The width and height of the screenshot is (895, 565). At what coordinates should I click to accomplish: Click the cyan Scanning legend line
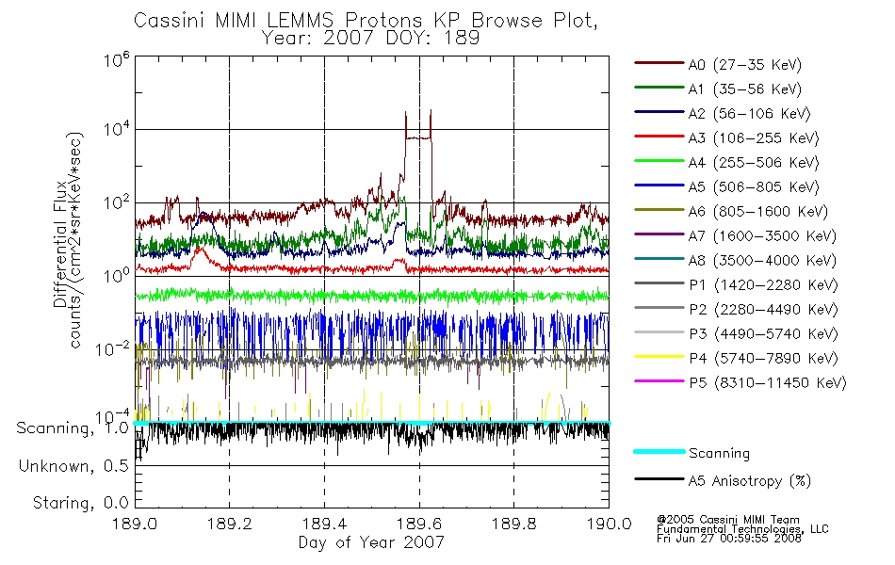pos(659,451)
